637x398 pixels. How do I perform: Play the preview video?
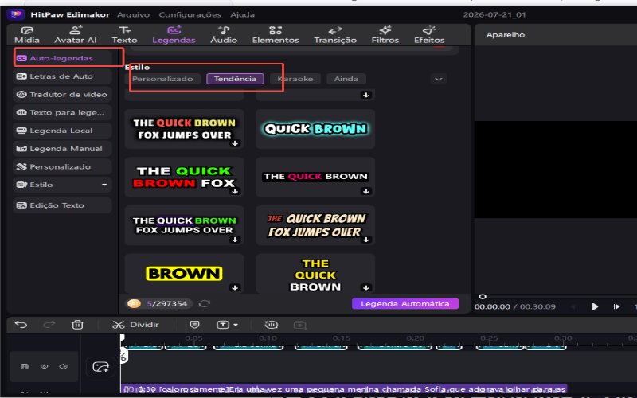tap(595, 306)
